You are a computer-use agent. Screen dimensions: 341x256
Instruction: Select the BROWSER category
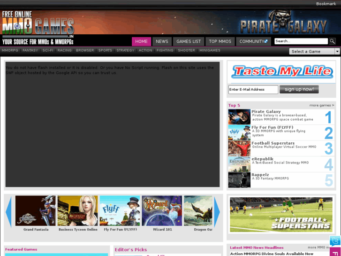coord(85,50)
